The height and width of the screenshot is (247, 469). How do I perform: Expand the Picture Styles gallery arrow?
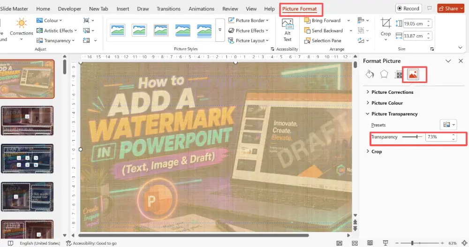220,30
